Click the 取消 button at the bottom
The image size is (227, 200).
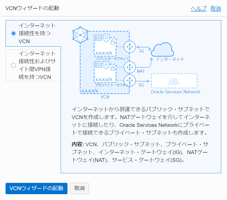(x=79, y=188)
